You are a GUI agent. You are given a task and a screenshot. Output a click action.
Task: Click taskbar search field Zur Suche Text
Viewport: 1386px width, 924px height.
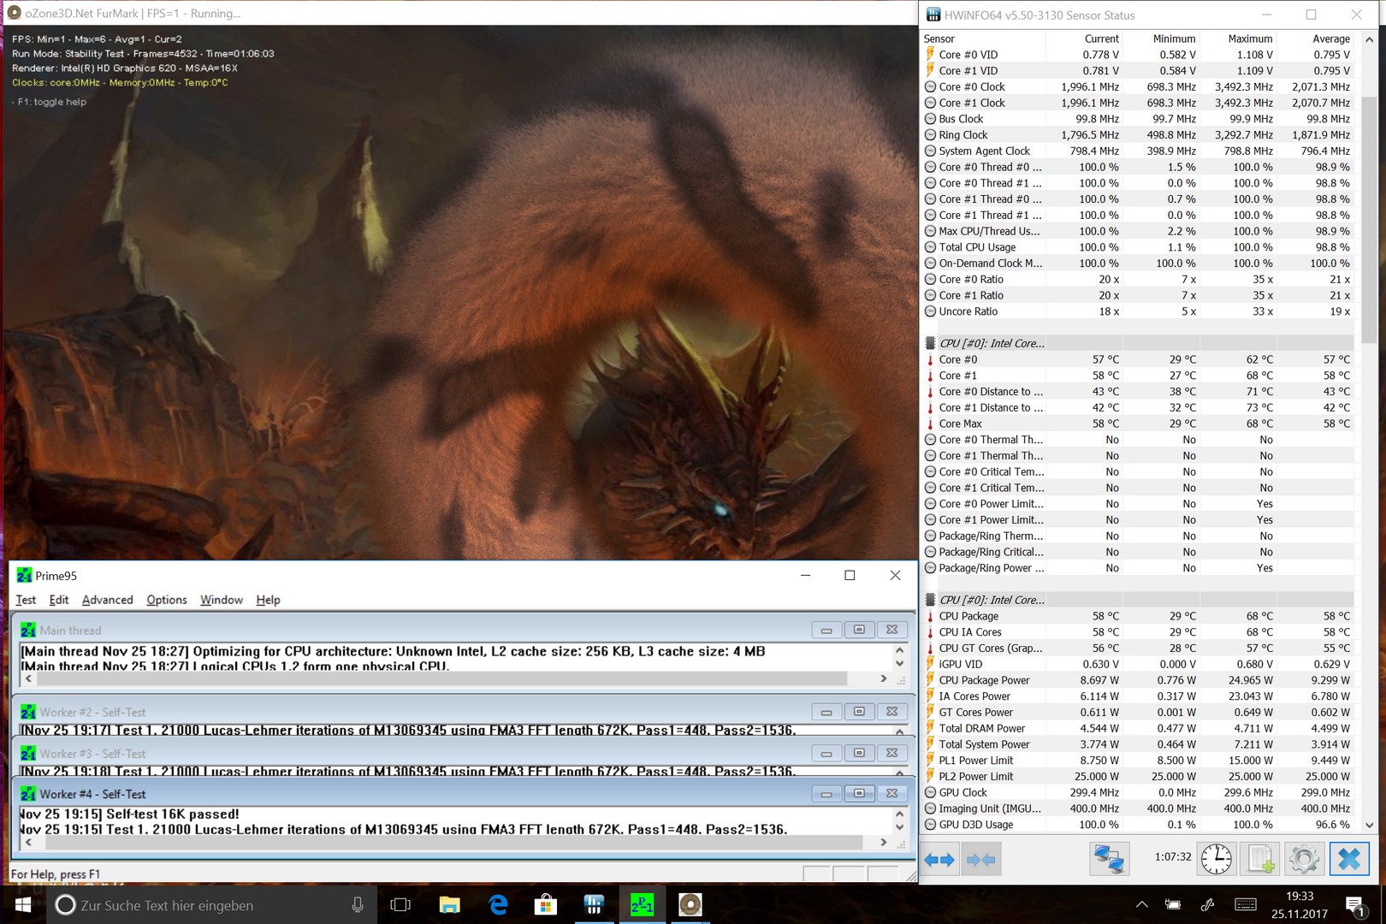coord(211,904)
